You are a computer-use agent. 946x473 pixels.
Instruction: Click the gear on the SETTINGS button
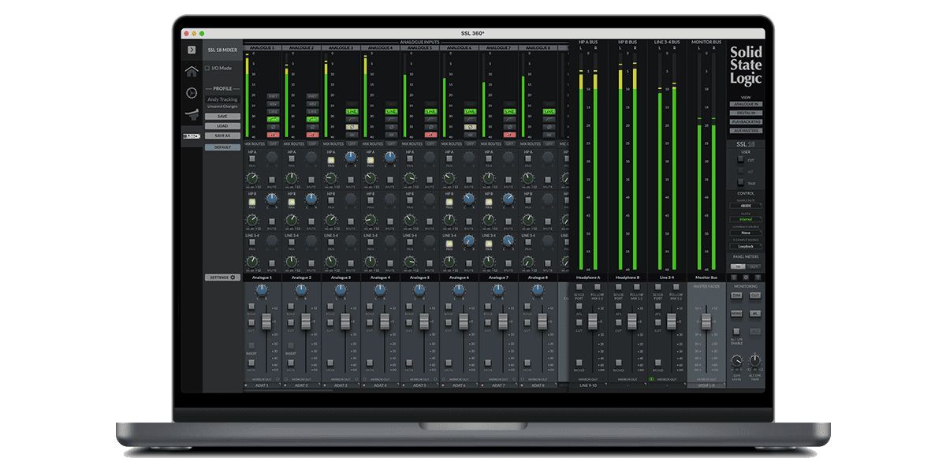233,277
